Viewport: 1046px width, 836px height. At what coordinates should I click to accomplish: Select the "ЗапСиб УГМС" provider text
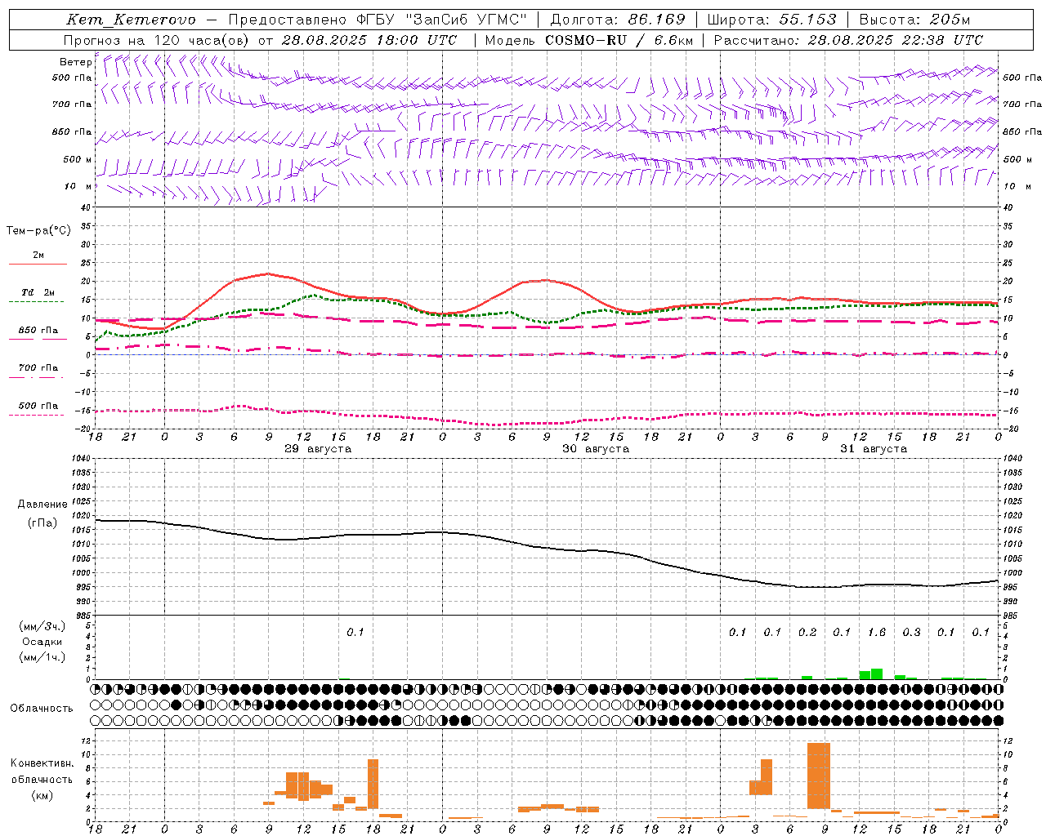coord(467,20)
